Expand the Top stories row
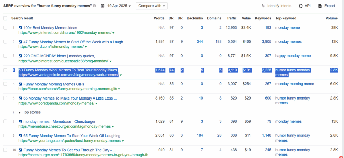 click(20, 112)
